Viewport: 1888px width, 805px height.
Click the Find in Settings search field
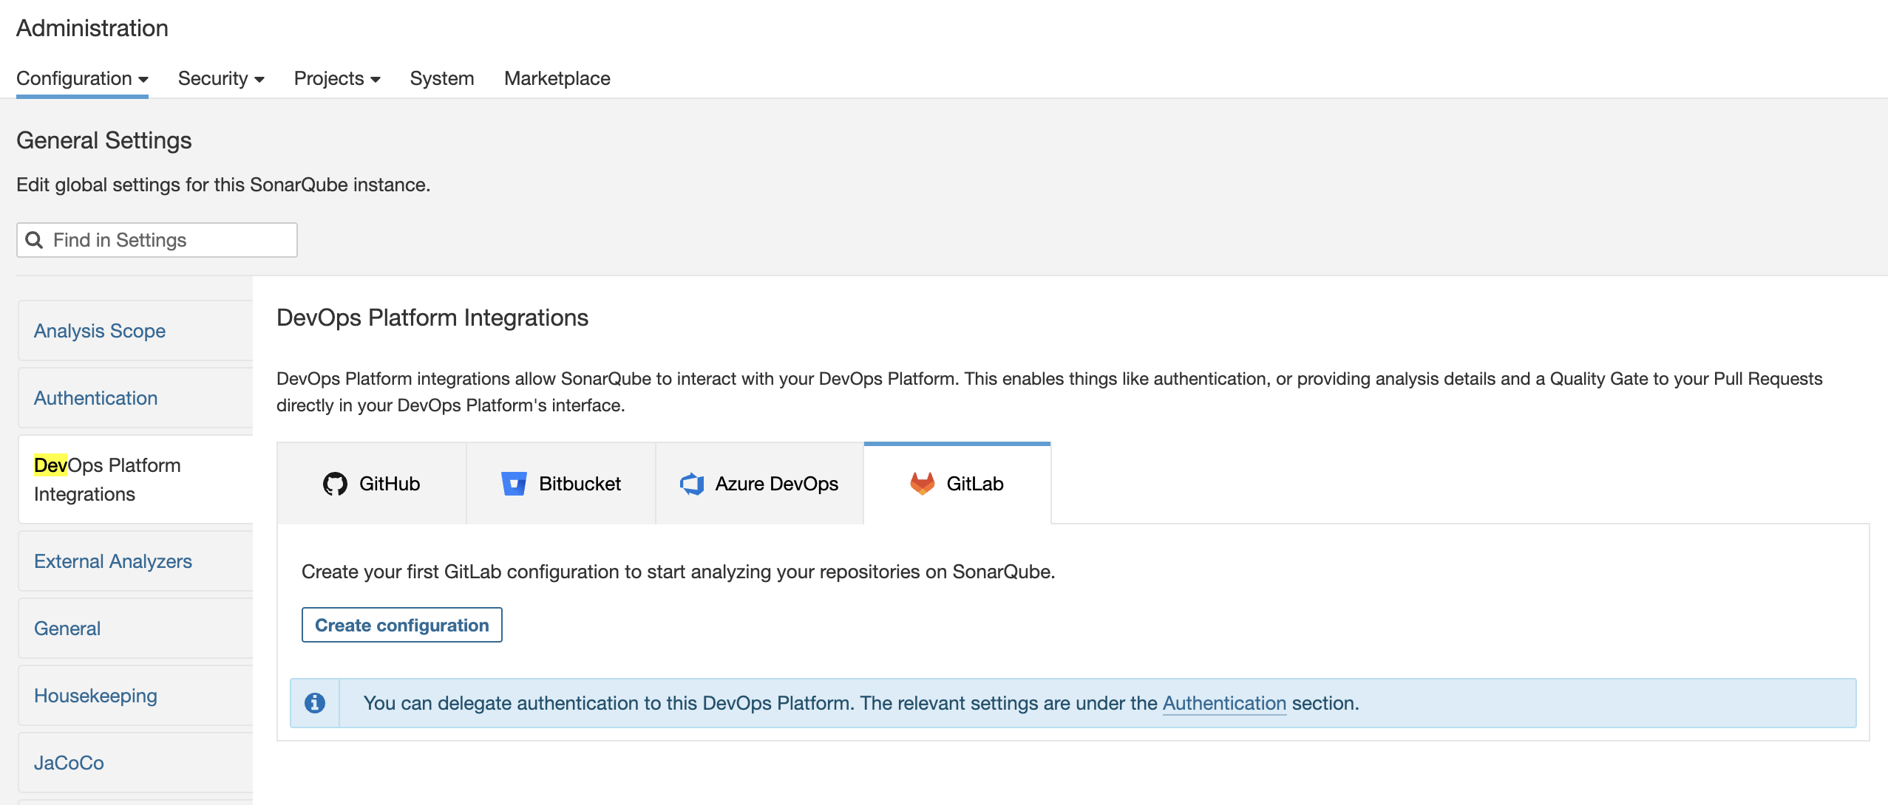(x=155, y=239)
